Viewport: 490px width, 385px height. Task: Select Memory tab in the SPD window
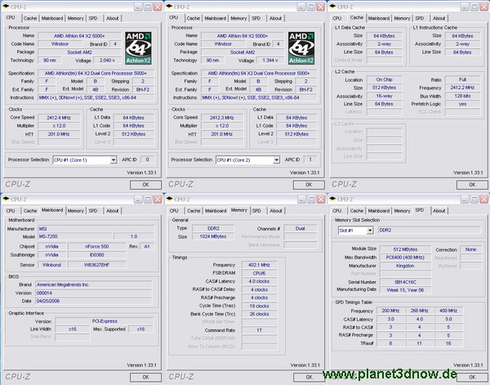click(402, 211)
